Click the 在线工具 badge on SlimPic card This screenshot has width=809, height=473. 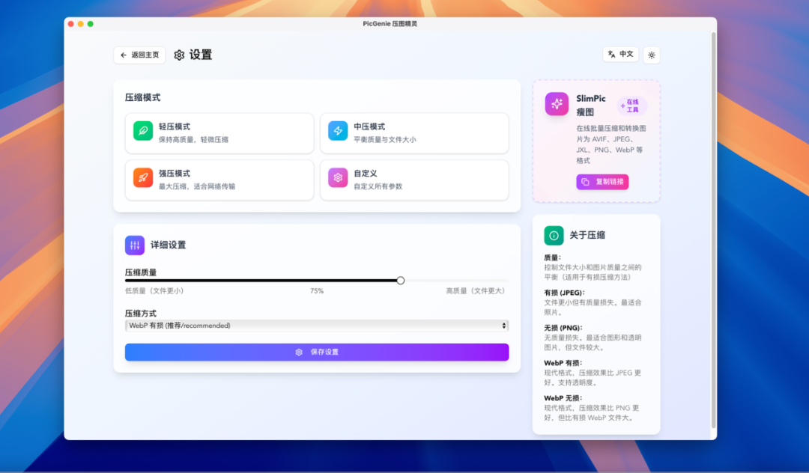click(631, 105)
